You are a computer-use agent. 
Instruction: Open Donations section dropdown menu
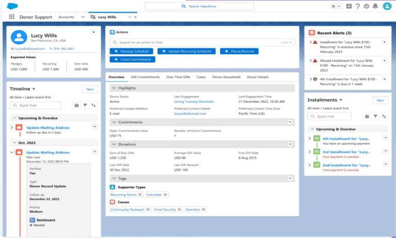pyautogui.click(x=290, y=144)
